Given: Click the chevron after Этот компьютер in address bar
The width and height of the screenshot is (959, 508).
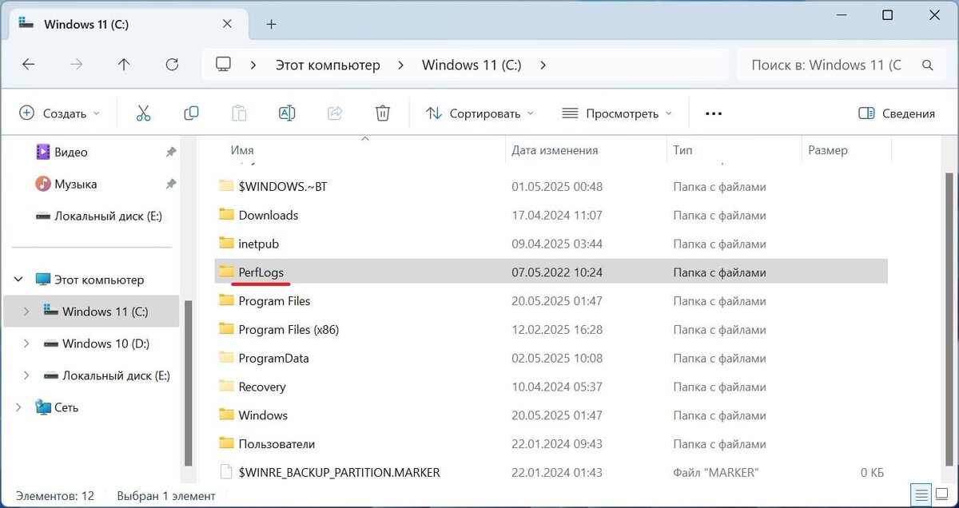Looking at the screenshot, I should click(400, 65).
